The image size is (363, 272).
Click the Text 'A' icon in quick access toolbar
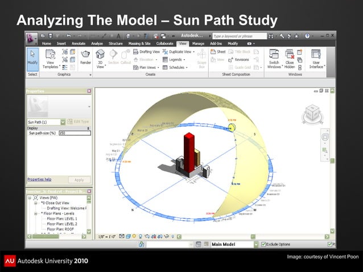(118, 36)
